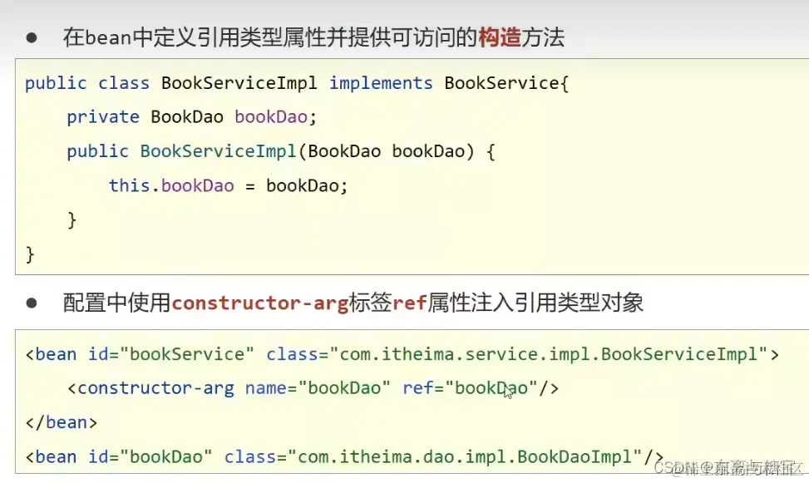Viewport: 809px width, 483px height.
Task: Click the constructor name "BookServiceImpl" before "(BookDao bookDao)"
Action: 218,151
